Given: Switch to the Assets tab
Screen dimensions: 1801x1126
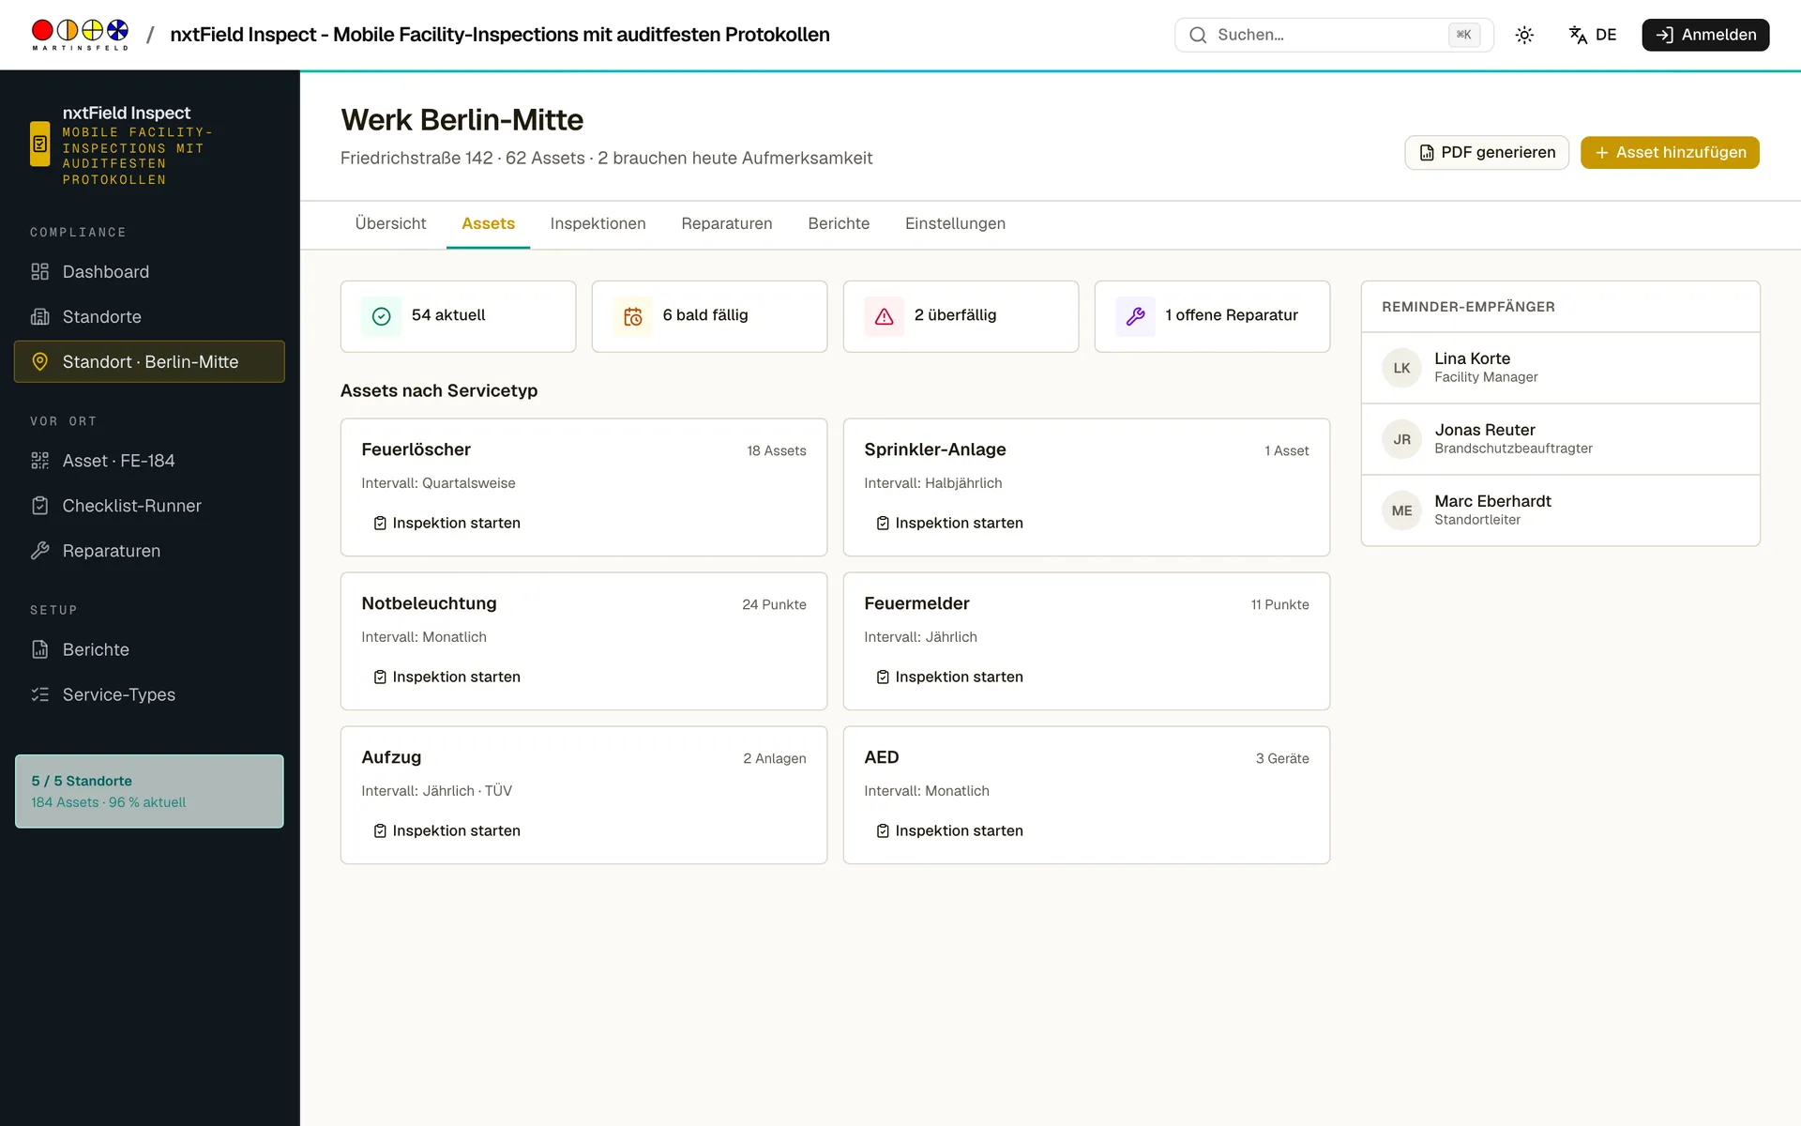Looking at the screenshot, I should pos(488,223).
